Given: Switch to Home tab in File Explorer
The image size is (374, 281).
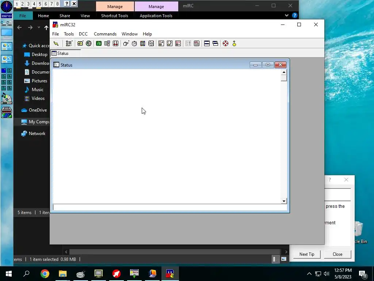Looking at the screenshot, I should (x=43, y=16).
